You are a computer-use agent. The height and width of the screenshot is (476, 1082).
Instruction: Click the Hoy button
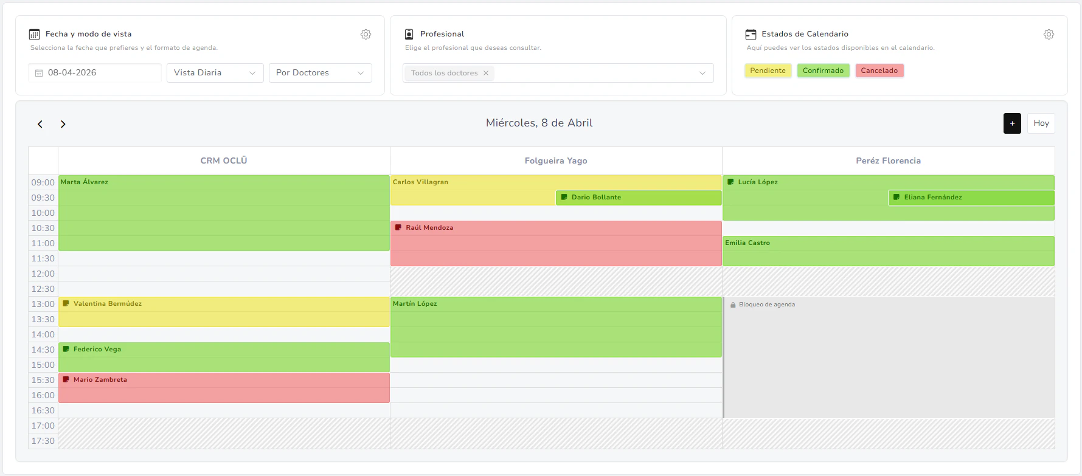(1041, 123)
